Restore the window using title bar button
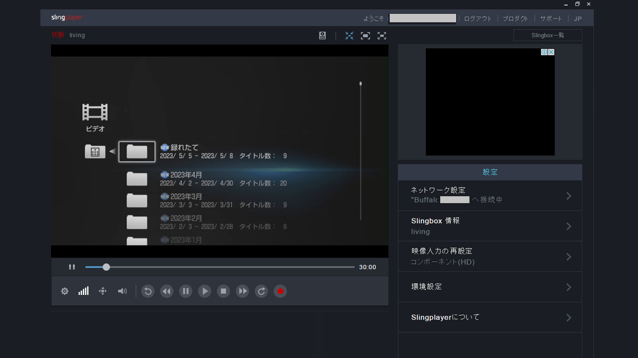The height and width of the screenshot is (358, 638). tap(577, 4)
